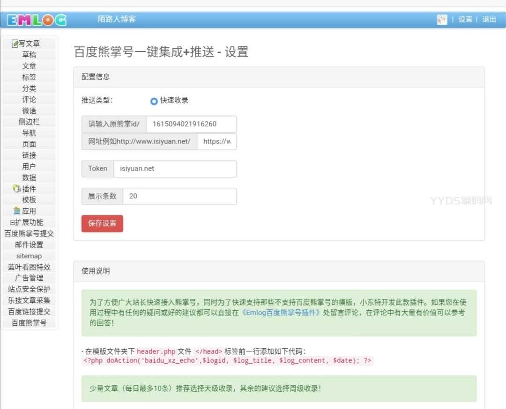Click the 插件 plugin icon
This screenshot has width=506, height=409.
coord(17,189)
